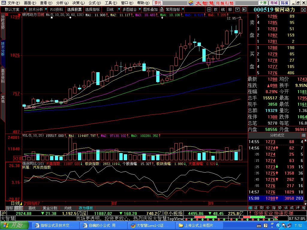Click the 移 (move) toolbar button
This screenshot has width=307, height=230.
point(230,9)
